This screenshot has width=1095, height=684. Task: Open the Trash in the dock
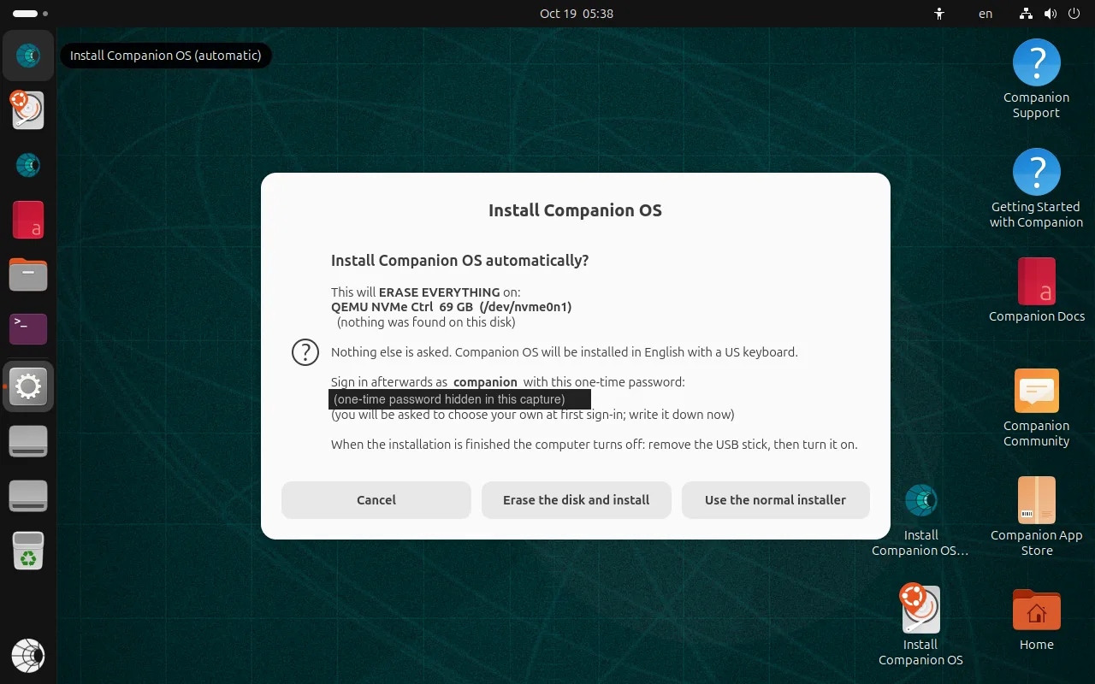tap(28, 551)
